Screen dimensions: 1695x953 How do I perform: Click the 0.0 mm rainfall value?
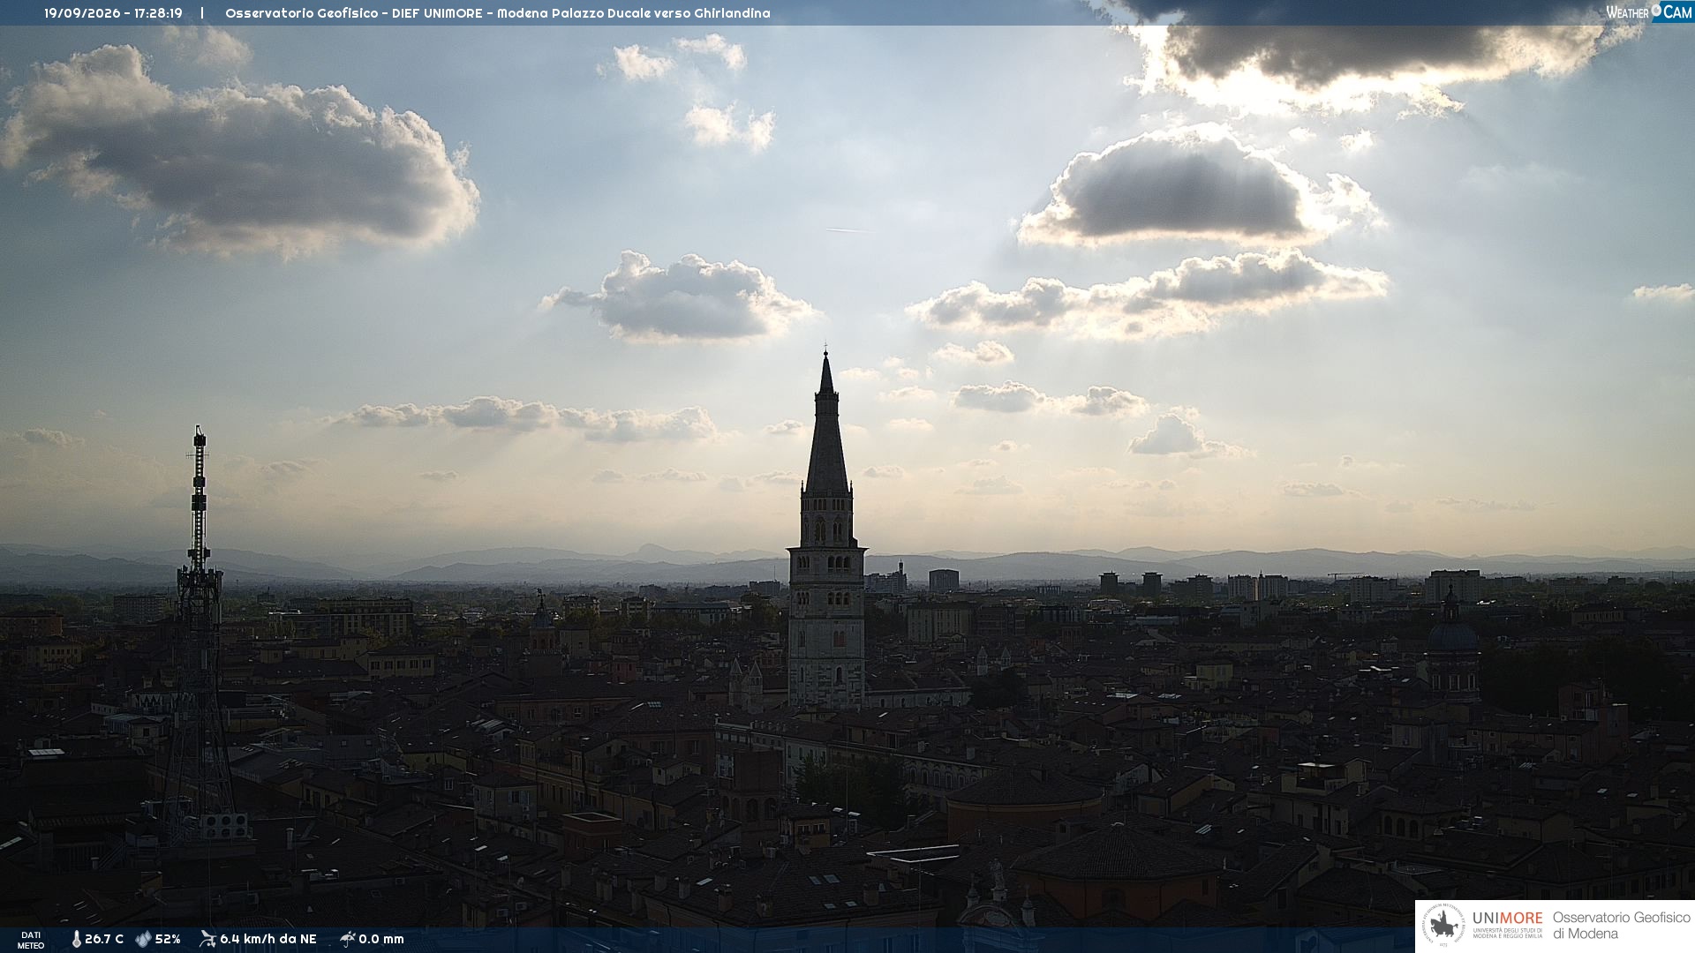381,939
